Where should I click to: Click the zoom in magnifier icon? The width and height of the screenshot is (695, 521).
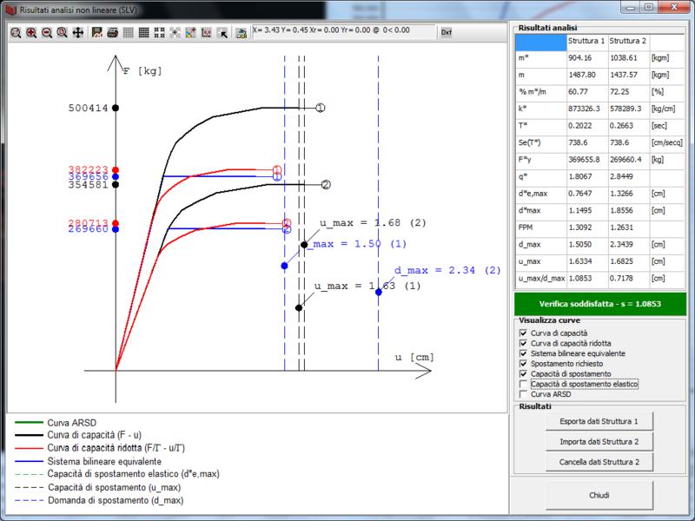(31, 33)
